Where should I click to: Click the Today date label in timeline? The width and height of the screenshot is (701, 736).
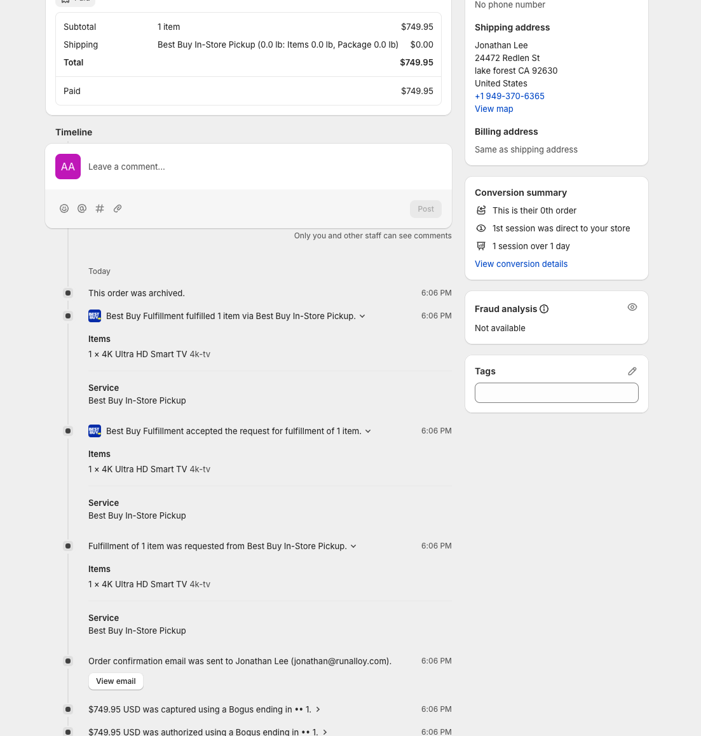click(99, 271)
